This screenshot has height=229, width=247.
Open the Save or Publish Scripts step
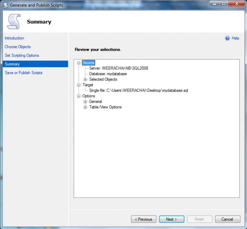click(23, 73)
